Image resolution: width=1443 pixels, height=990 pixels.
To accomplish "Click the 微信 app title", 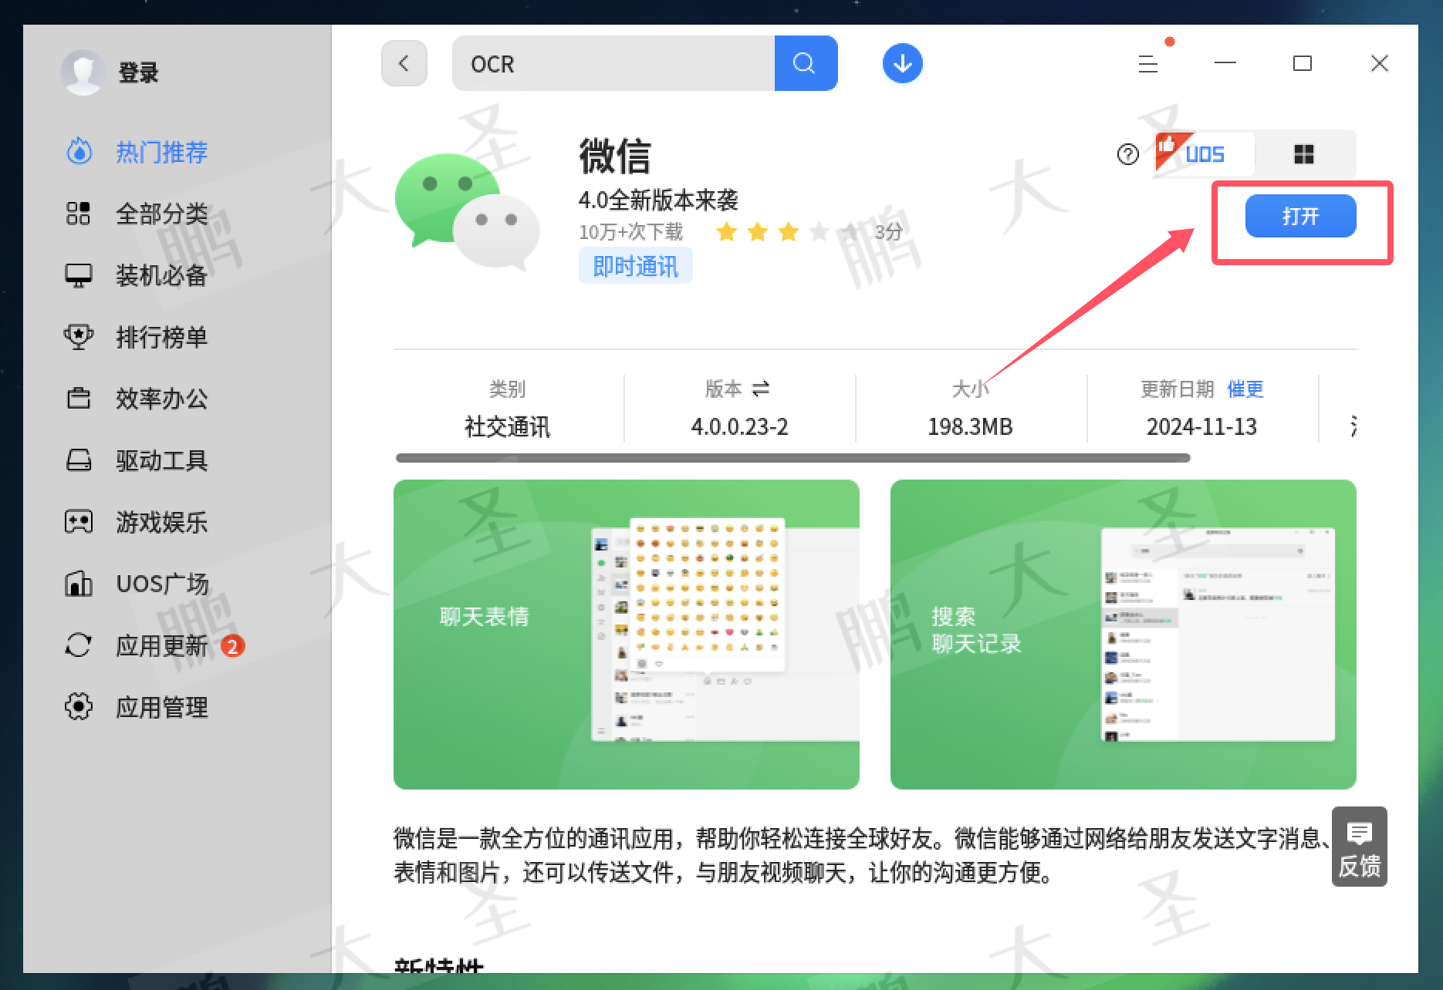I will click(x=615, y=157).
